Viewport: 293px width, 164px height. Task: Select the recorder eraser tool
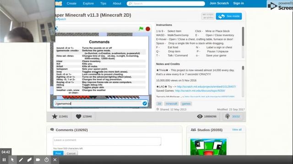(x=29, y=160)
